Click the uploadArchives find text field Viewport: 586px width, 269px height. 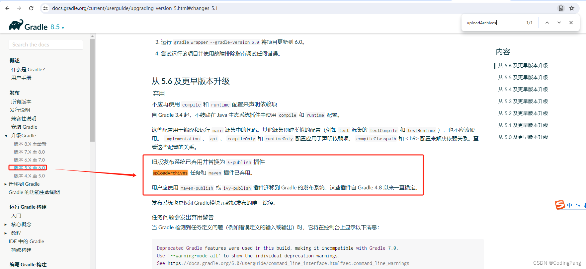493,23
